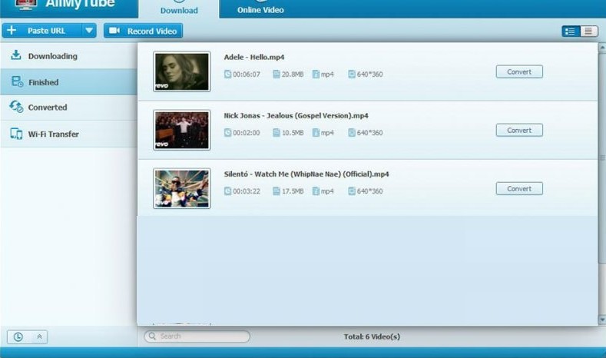Screen dimensions: 606x358
Task: Click the plus icon on Paste URL
Action: point(12,30)
